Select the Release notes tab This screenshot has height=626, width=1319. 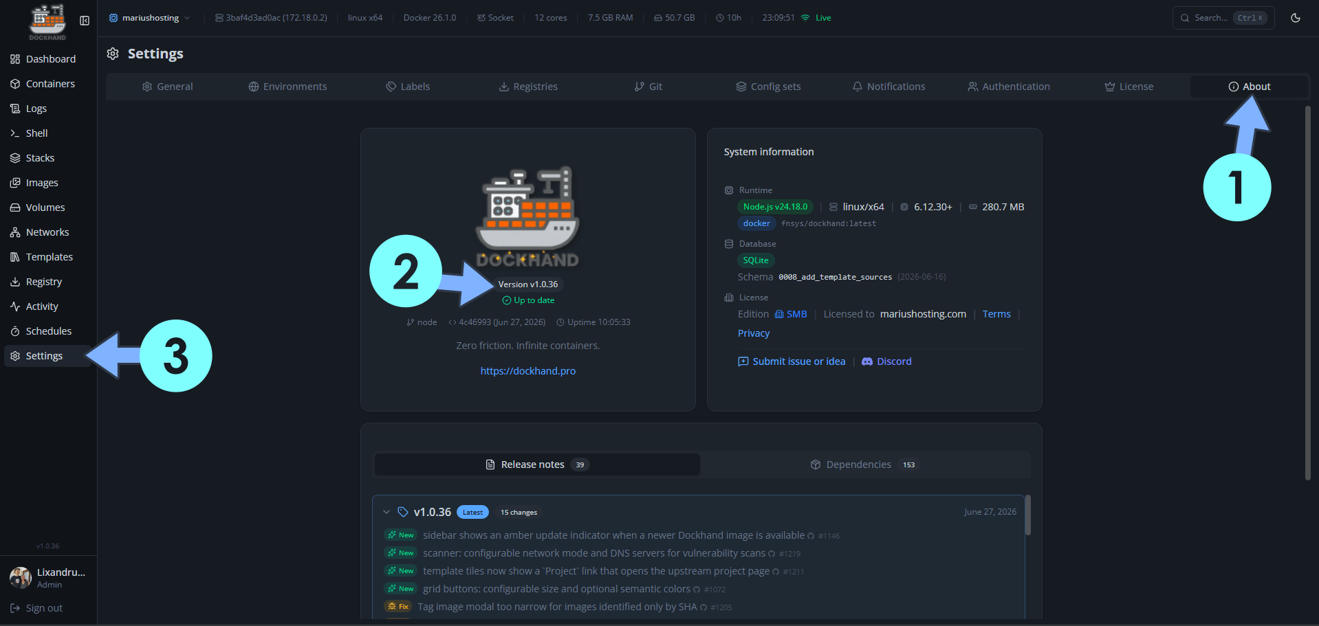tap(537, 465)
